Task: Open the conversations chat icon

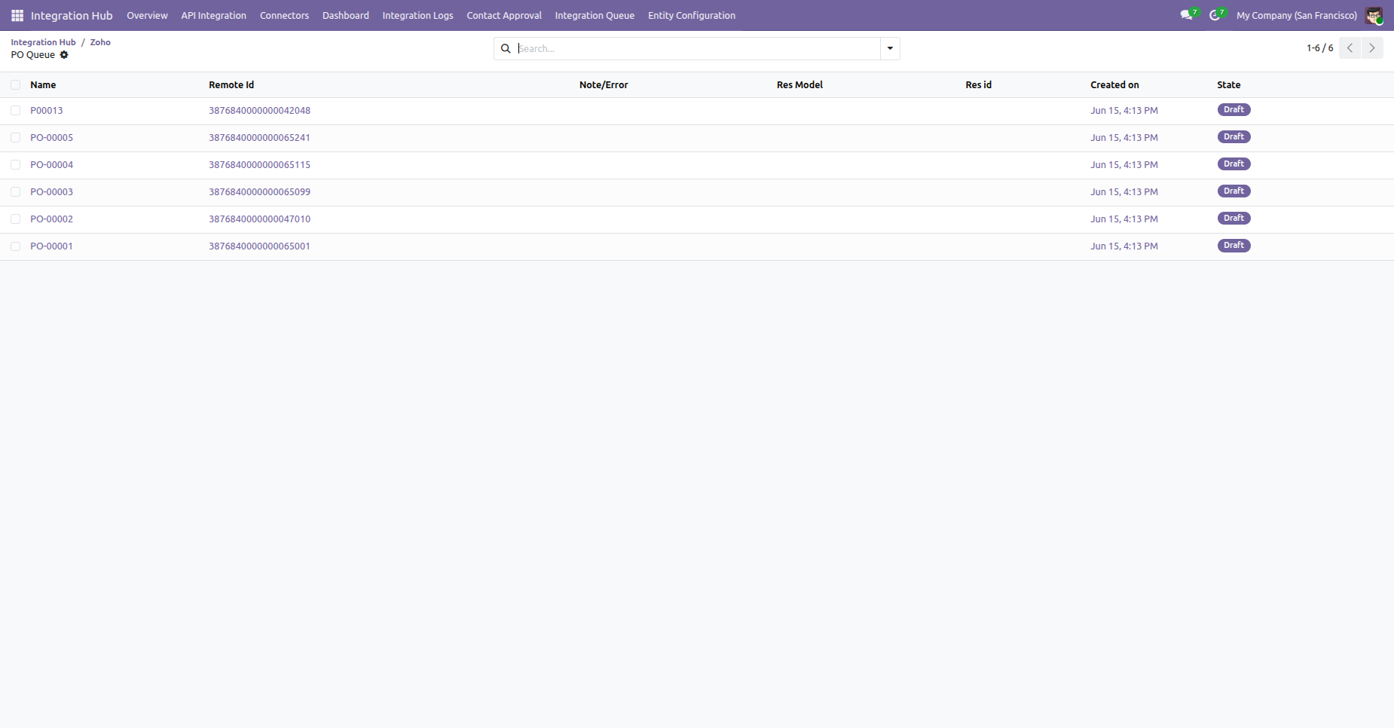Action: 1187,15
